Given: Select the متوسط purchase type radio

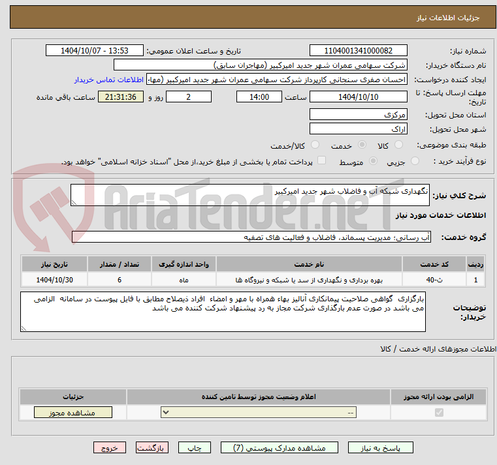Looking at the screenshot, I should 374,161.
